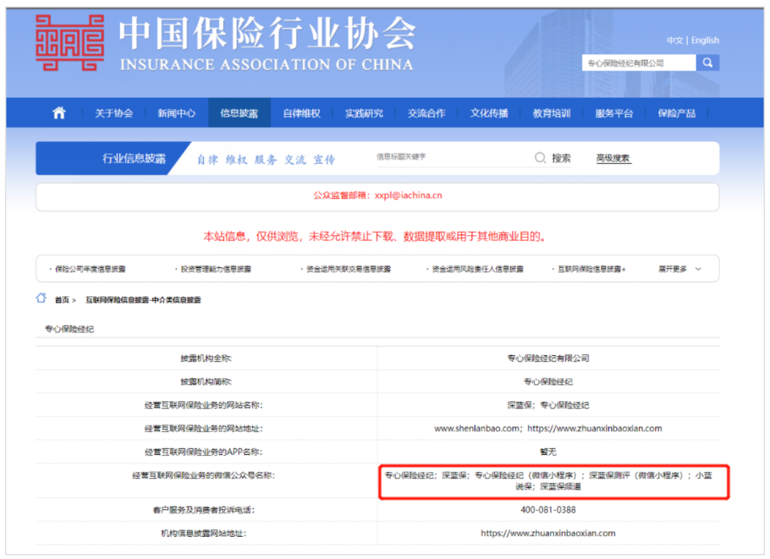Click the Insurance Association of China logo

click(x=70, y=43)
